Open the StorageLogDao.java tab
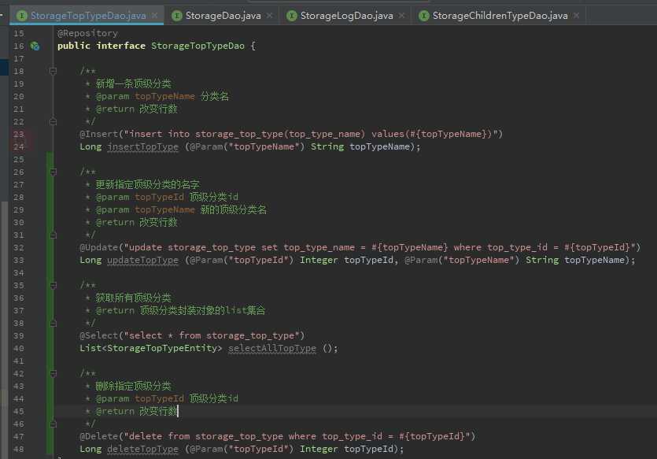This screenshot has height=459, width=657. click(346, 16)
